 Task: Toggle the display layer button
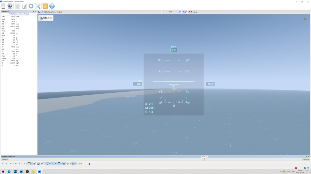(58, 163)
